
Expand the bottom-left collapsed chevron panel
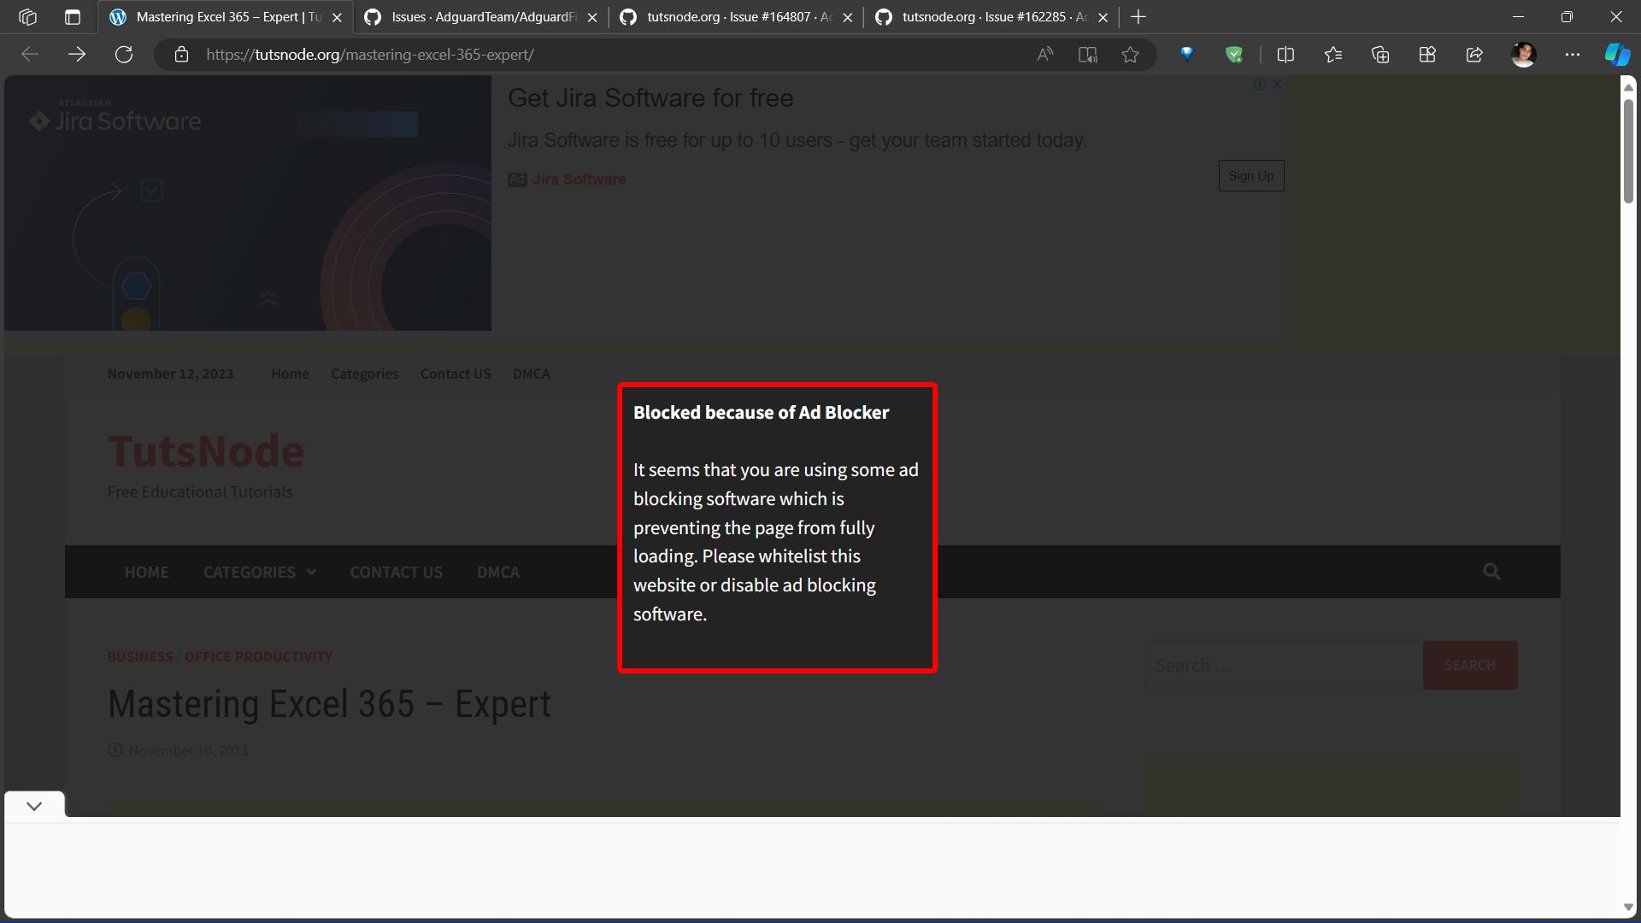tap(34, 806)
